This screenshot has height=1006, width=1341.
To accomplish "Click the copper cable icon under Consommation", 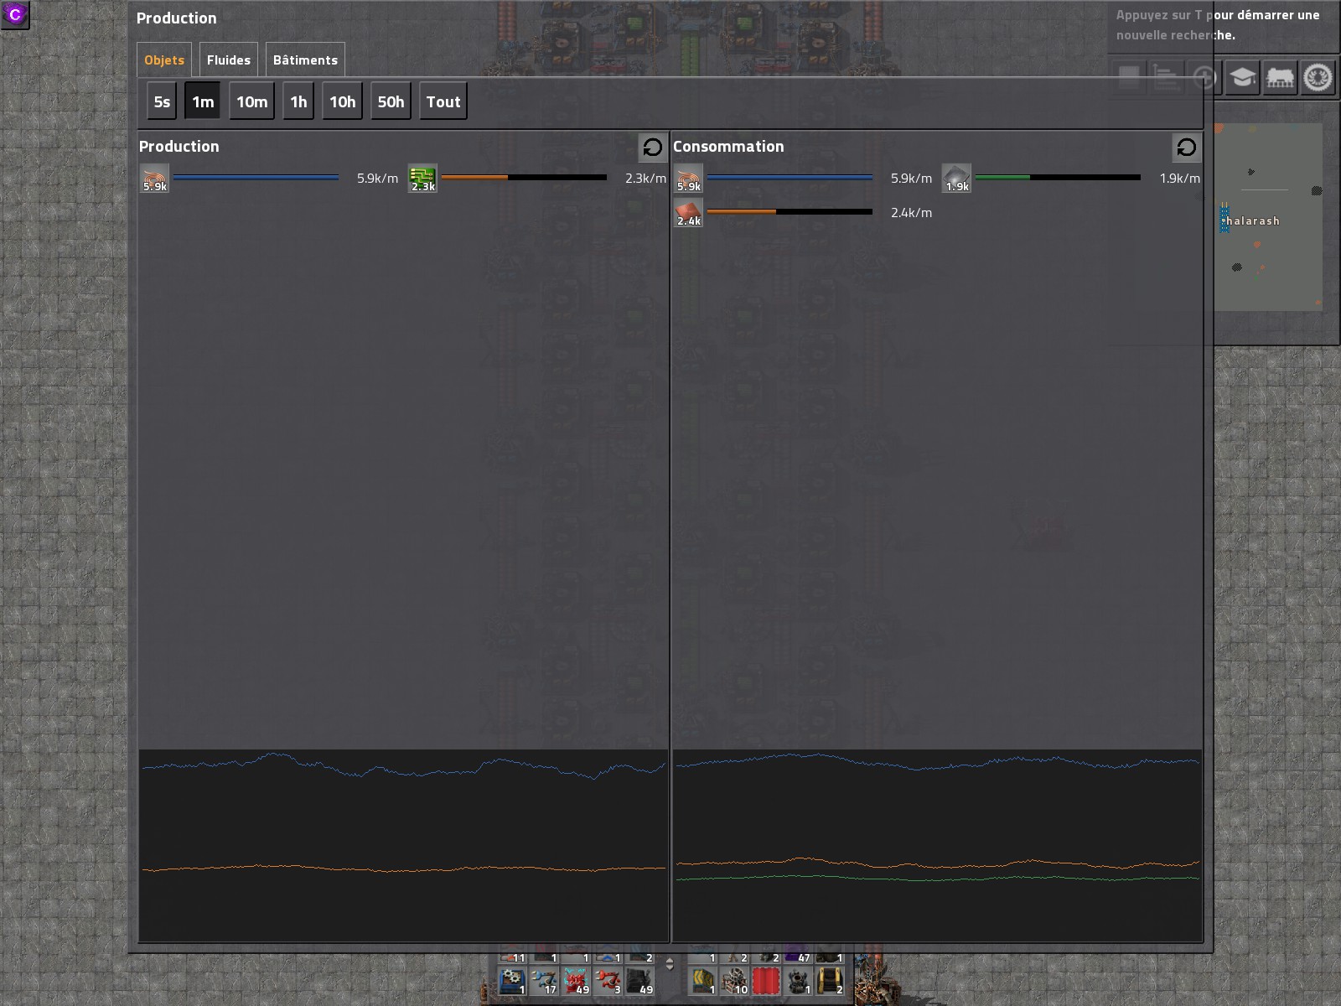I will [x=689, y=179].
